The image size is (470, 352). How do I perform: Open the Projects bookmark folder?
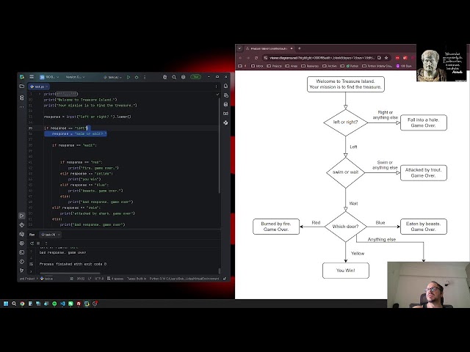pyautogui.click(x=274, y=66)
